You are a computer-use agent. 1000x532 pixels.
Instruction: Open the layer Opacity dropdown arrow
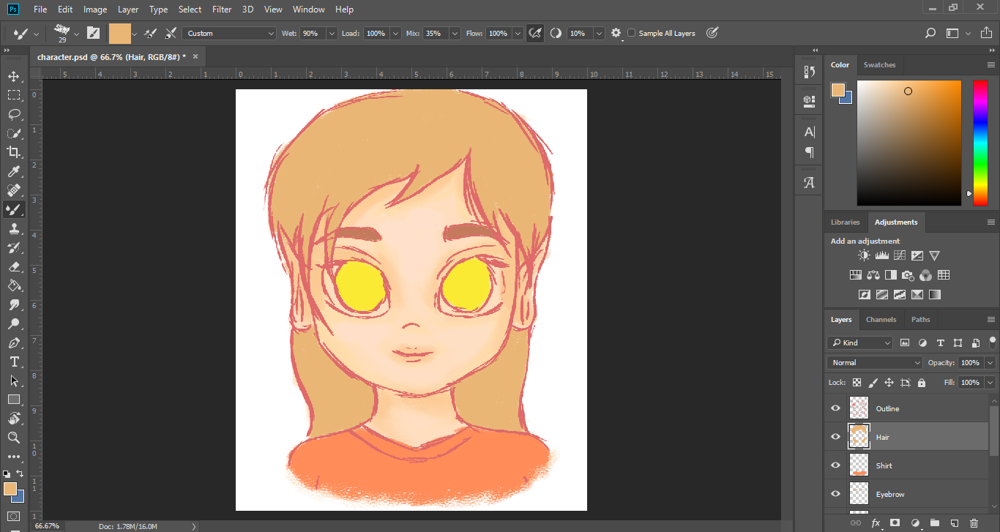tap(990, 362)
